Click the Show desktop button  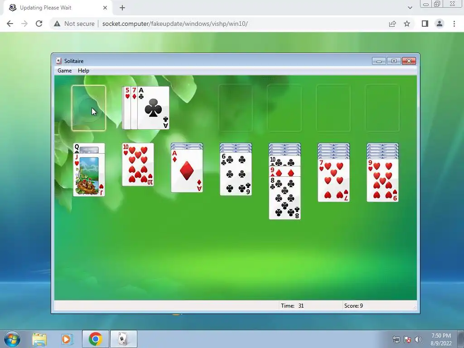pyautogui.click(x=461, y=339)
